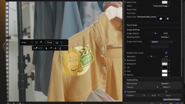Select the eyedropper tool
Image resolution: width=185 pixels, height=104 pixels.
coord(36,48)
